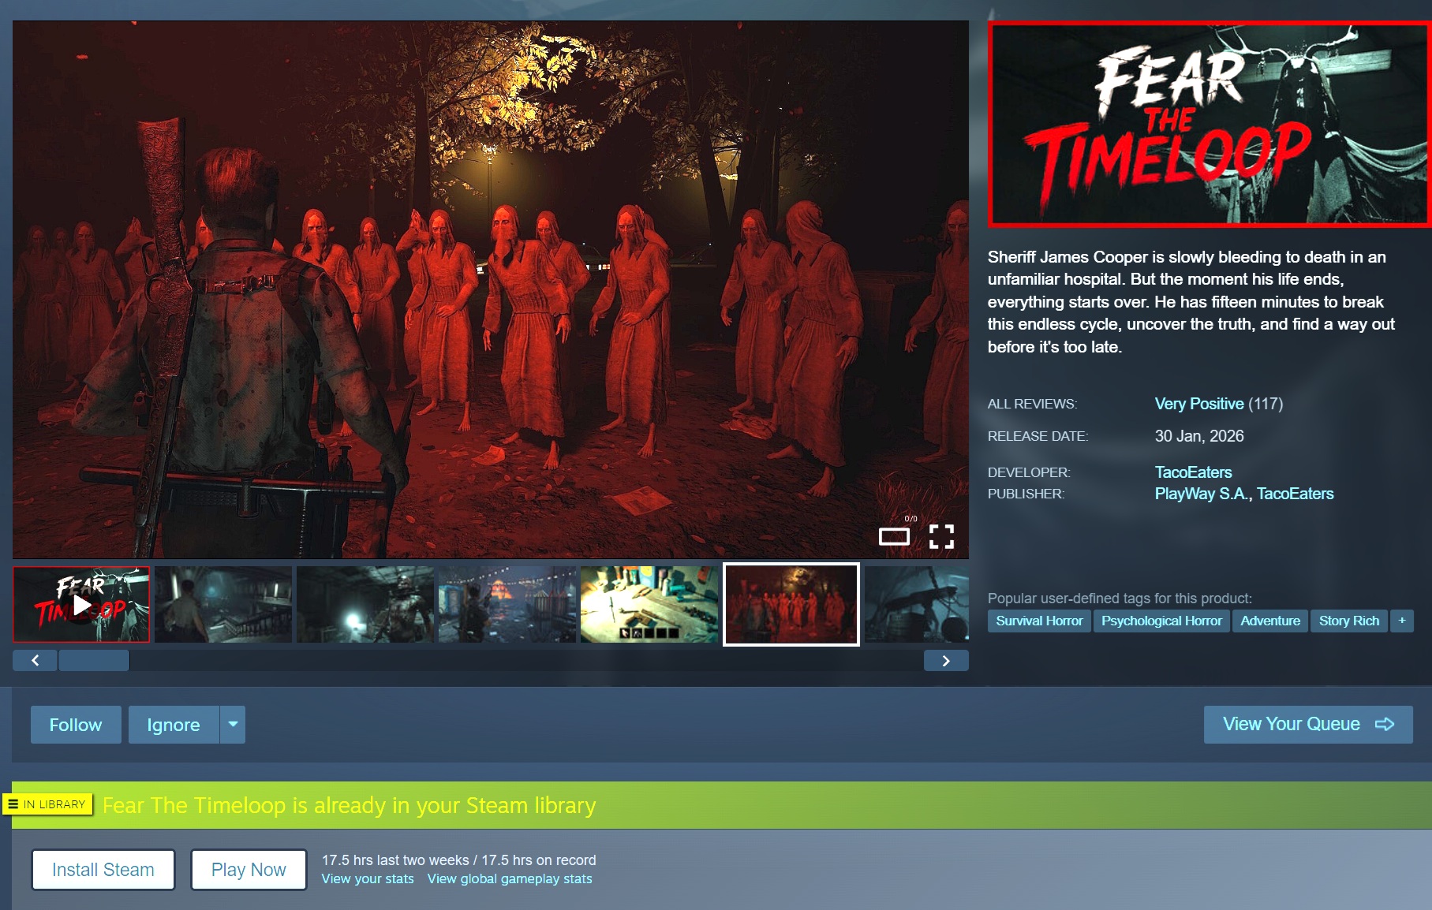This screenshot has height=910, width=1432.
Task: Select the flashlight monster screenshot thumbnail
Action: pyautogui.click(x=365, y=604)
